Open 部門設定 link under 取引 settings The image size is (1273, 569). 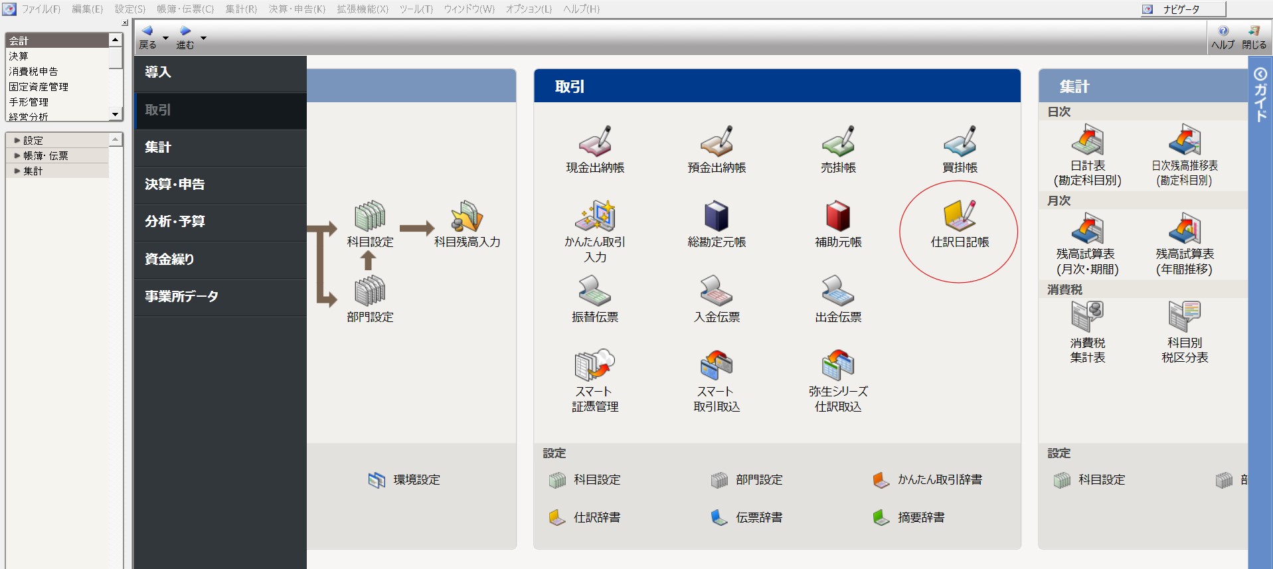(747, 479)
